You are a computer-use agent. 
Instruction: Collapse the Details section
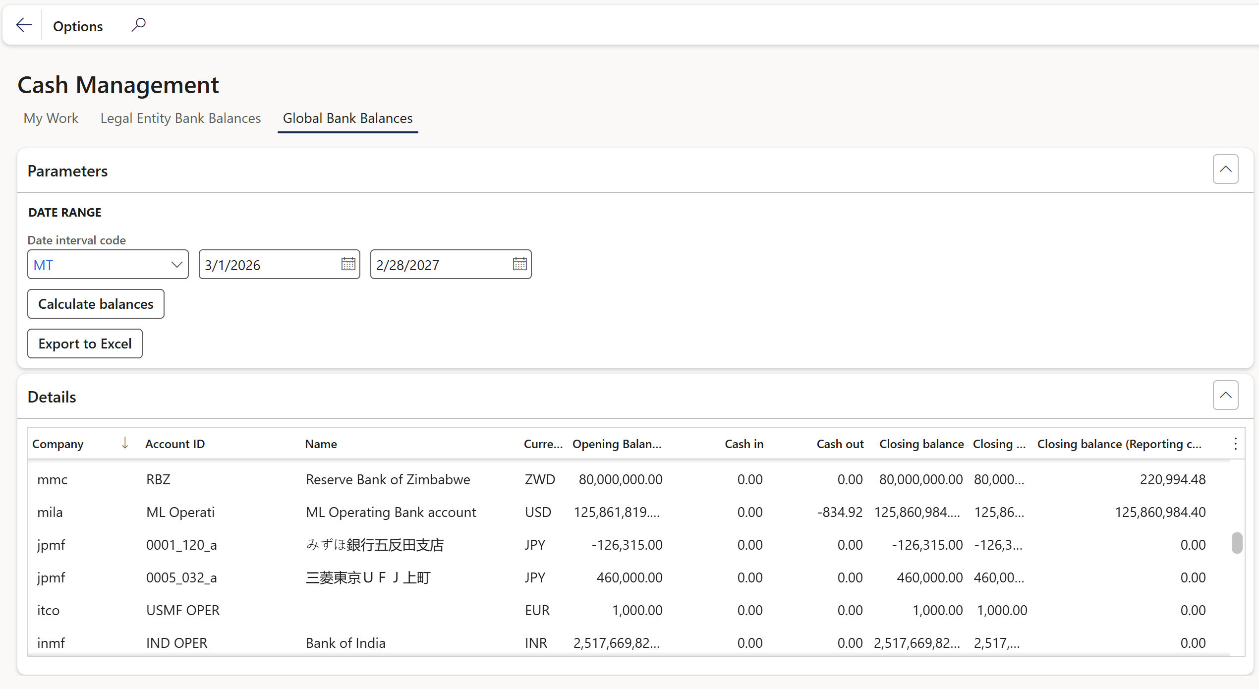tap(1225, 395)
